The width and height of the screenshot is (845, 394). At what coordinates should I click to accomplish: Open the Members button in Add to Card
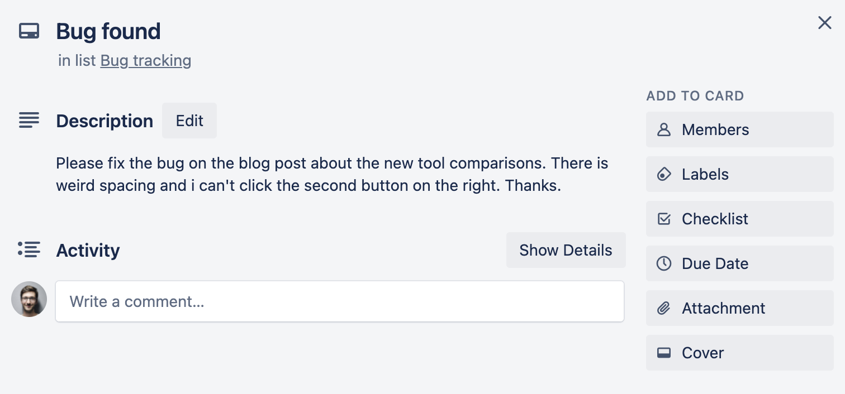pos(740,129)
